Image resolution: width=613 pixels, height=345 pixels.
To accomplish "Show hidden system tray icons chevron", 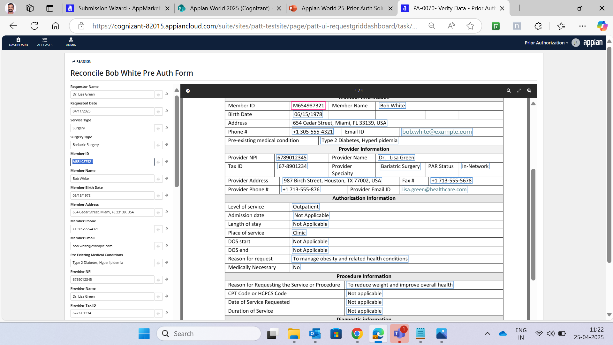I will pyautogui.click(x=487, y=334).
